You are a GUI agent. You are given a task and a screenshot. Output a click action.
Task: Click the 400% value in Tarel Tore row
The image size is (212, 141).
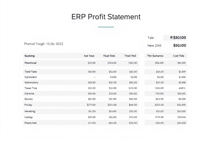pos(182,88)
